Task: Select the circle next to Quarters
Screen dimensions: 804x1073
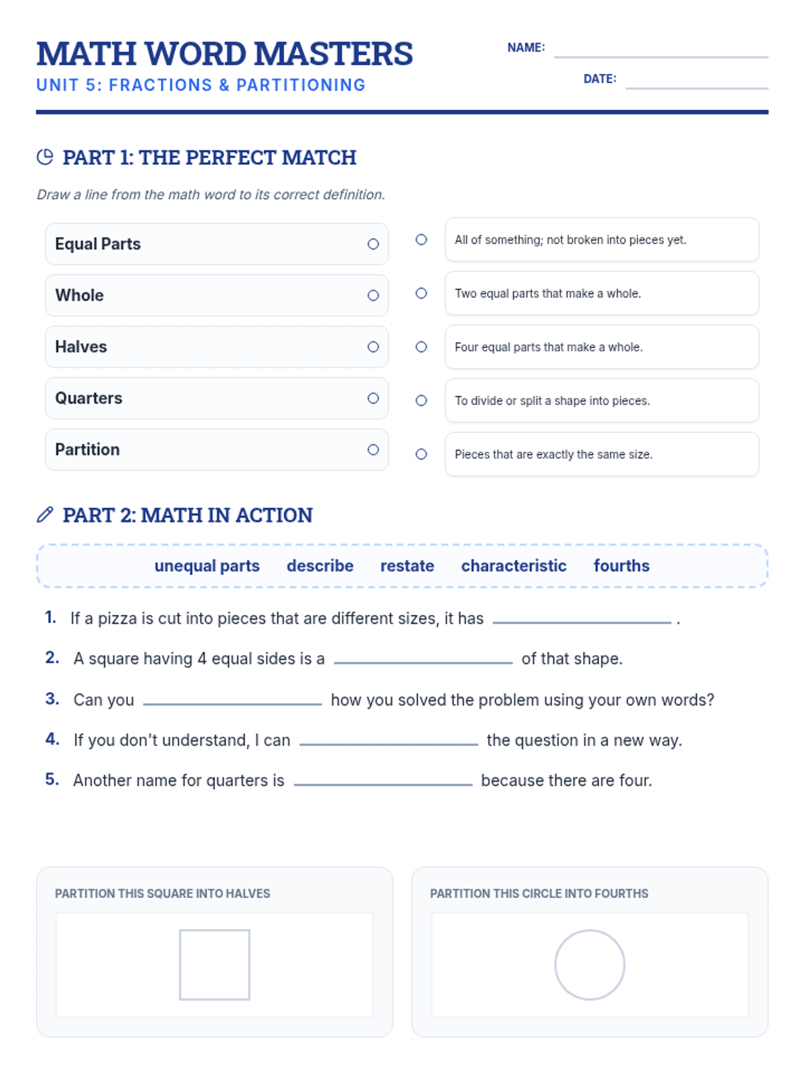Action: pos(373,398)
